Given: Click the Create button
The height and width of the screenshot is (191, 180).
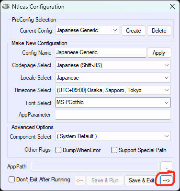Looking at the screenshot, I should coord(134,31).
